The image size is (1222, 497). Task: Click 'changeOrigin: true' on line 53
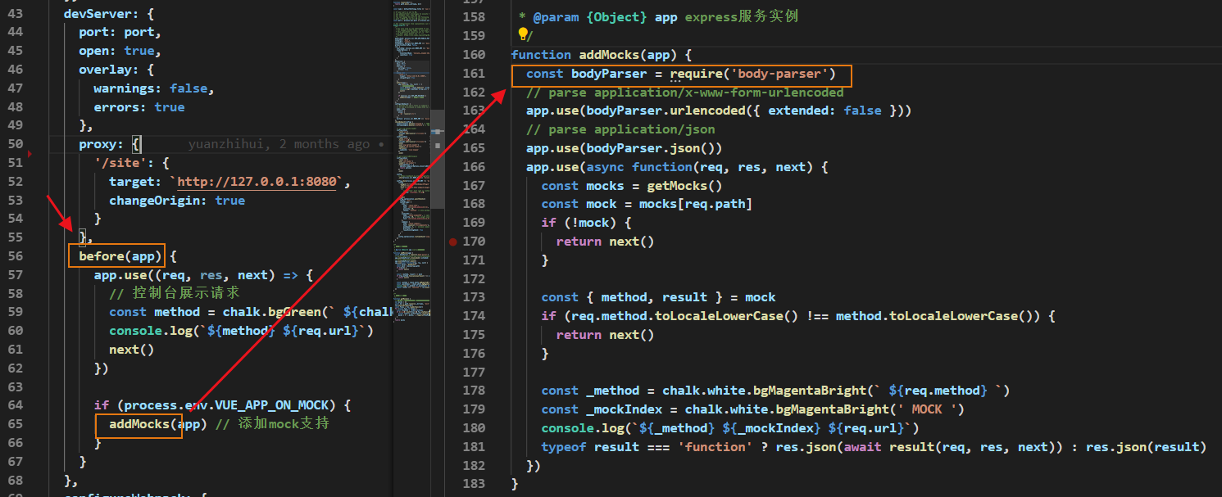(x=177, y=201)
